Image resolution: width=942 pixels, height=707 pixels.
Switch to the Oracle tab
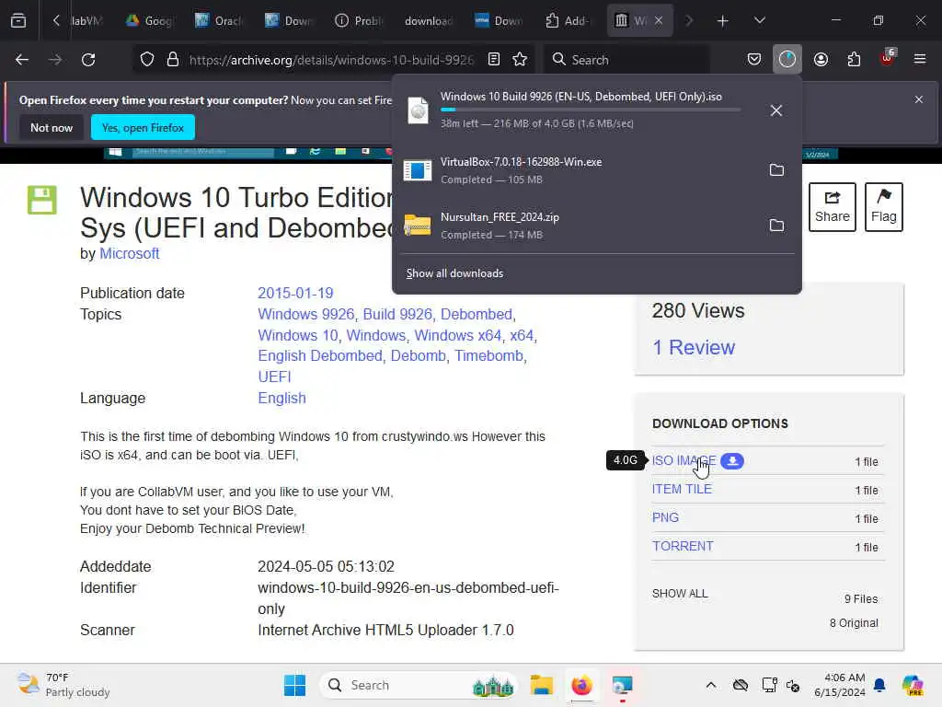219,21
